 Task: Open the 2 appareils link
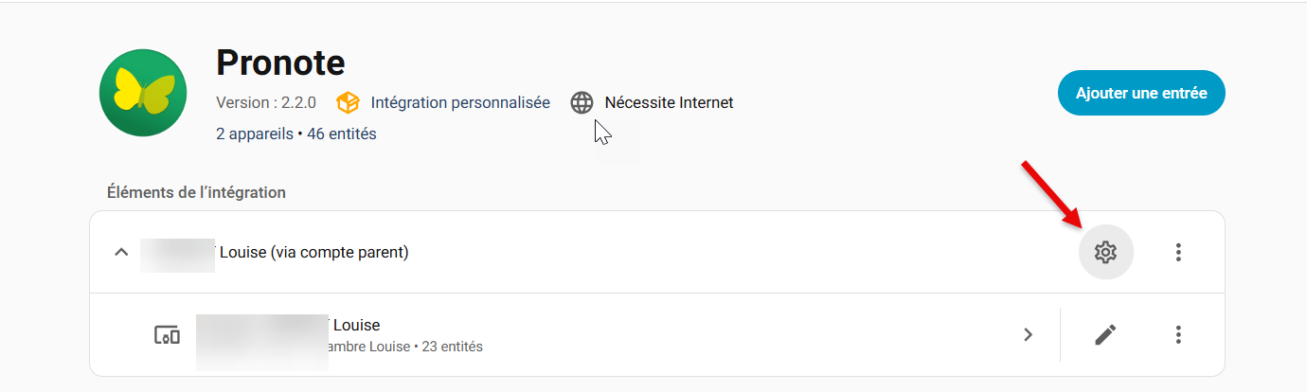pos(254,134)
